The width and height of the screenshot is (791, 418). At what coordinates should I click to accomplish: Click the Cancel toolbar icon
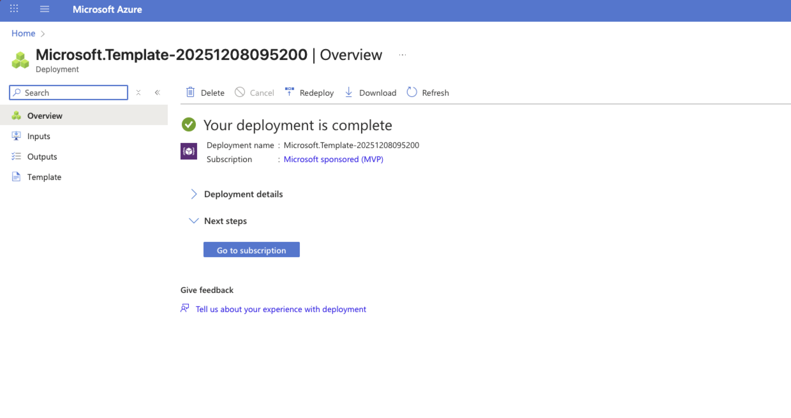click(x=240, y=92)
